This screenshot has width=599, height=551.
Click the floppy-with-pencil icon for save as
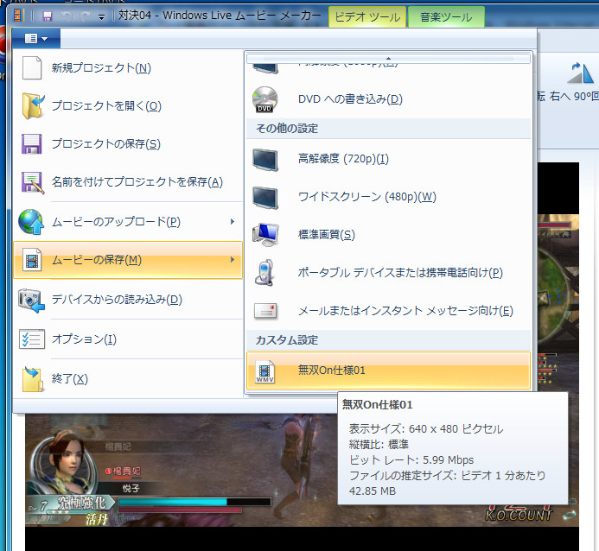click(x=33, y=182)
